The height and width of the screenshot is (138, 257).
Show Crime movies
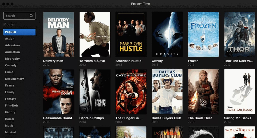[9, 72]
